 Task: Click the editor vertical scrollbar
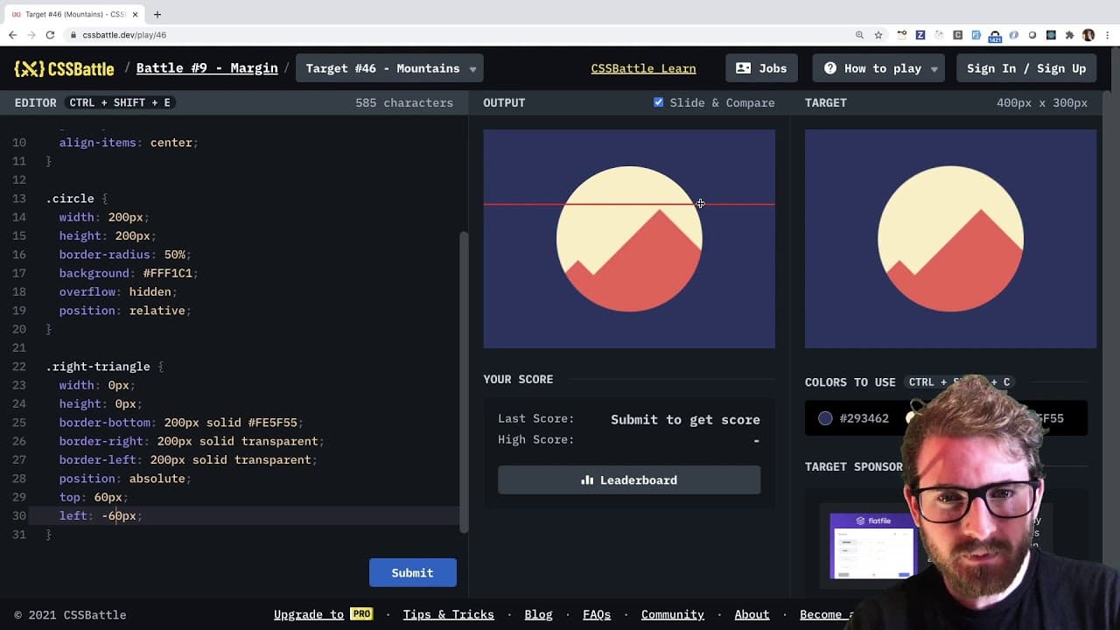point(464,381)
